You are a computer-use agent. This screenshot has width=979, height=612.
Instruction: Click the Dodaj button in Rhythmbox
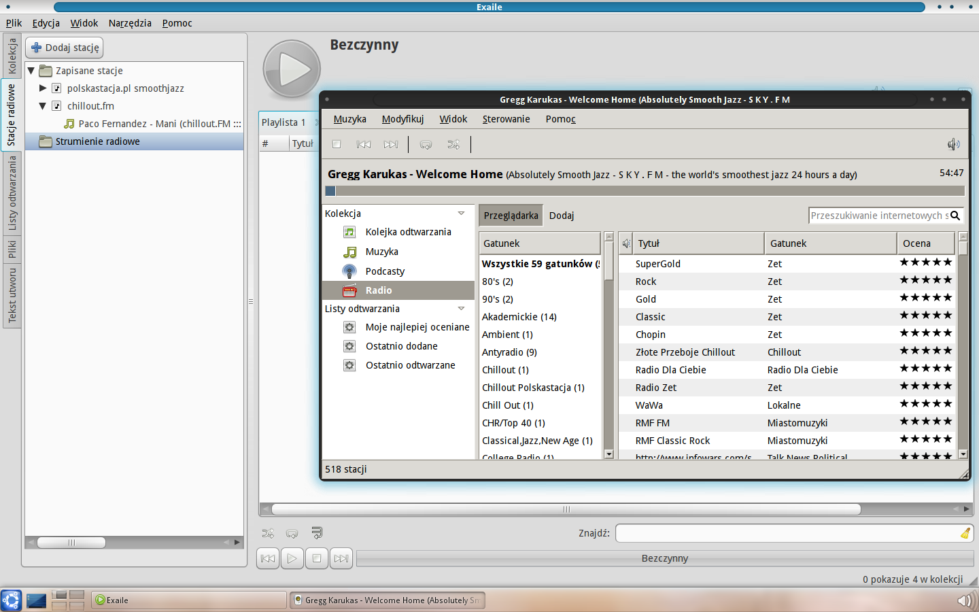click(x=562, y=216)
